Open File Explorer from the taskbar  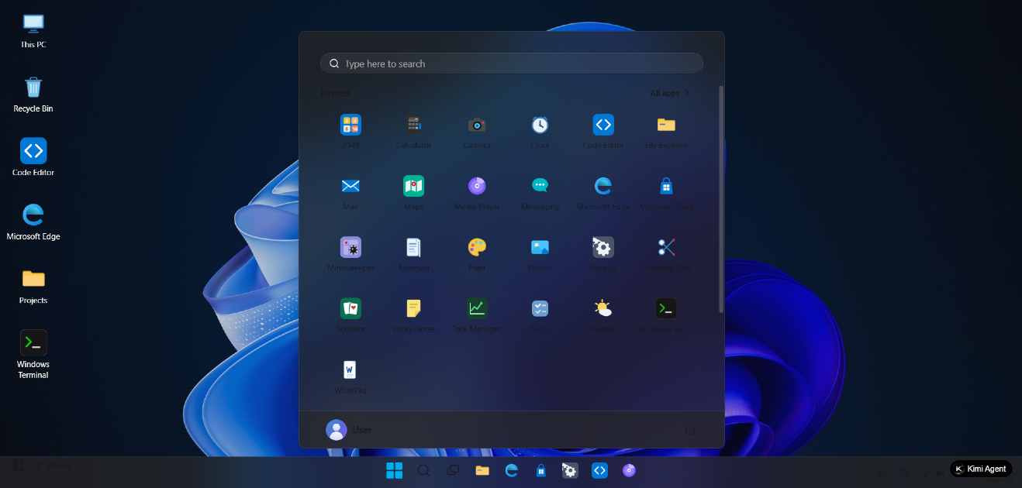[x=482, y=470]
